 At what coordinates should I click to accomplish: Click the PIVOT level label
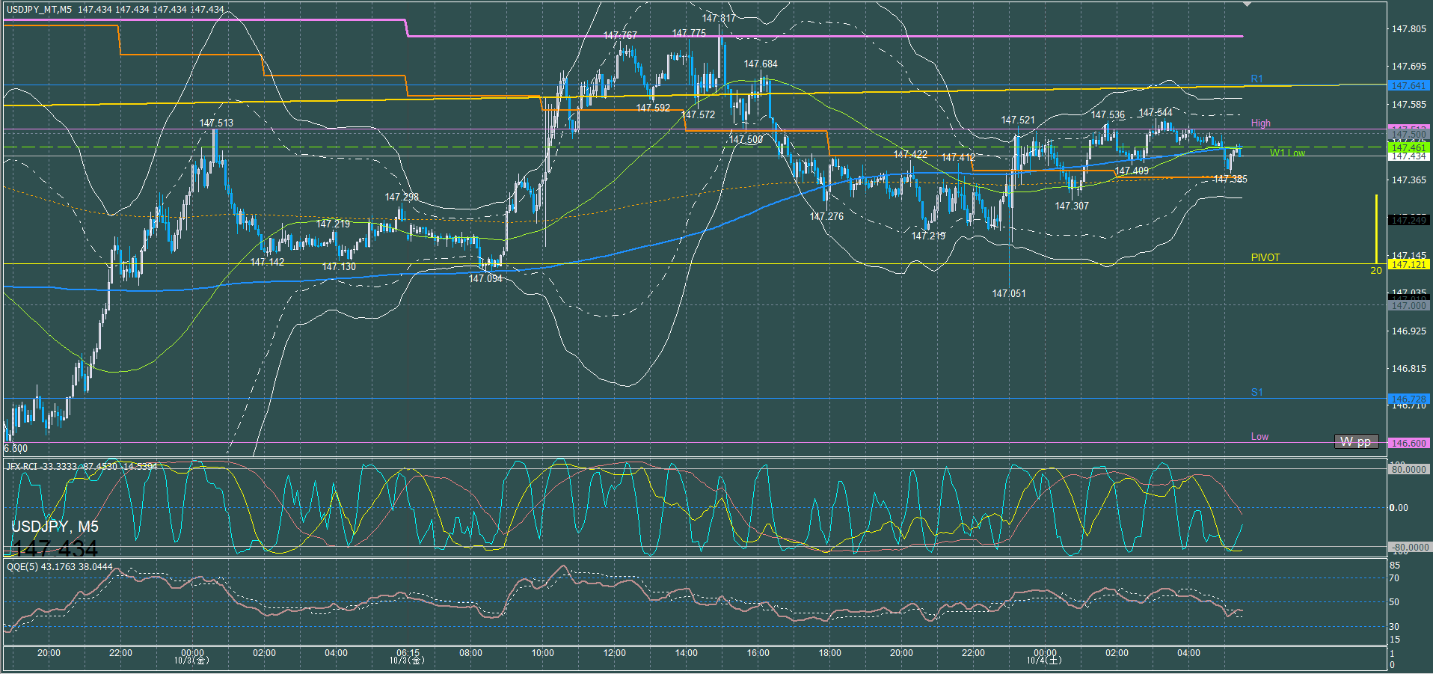click(x=1265, y=257)
